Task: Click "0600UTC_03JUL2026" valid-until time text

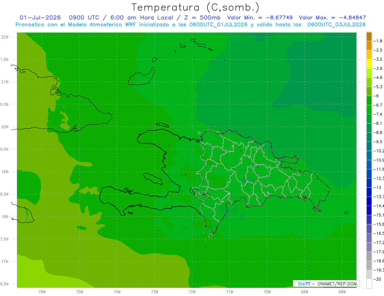Action: 336,25
